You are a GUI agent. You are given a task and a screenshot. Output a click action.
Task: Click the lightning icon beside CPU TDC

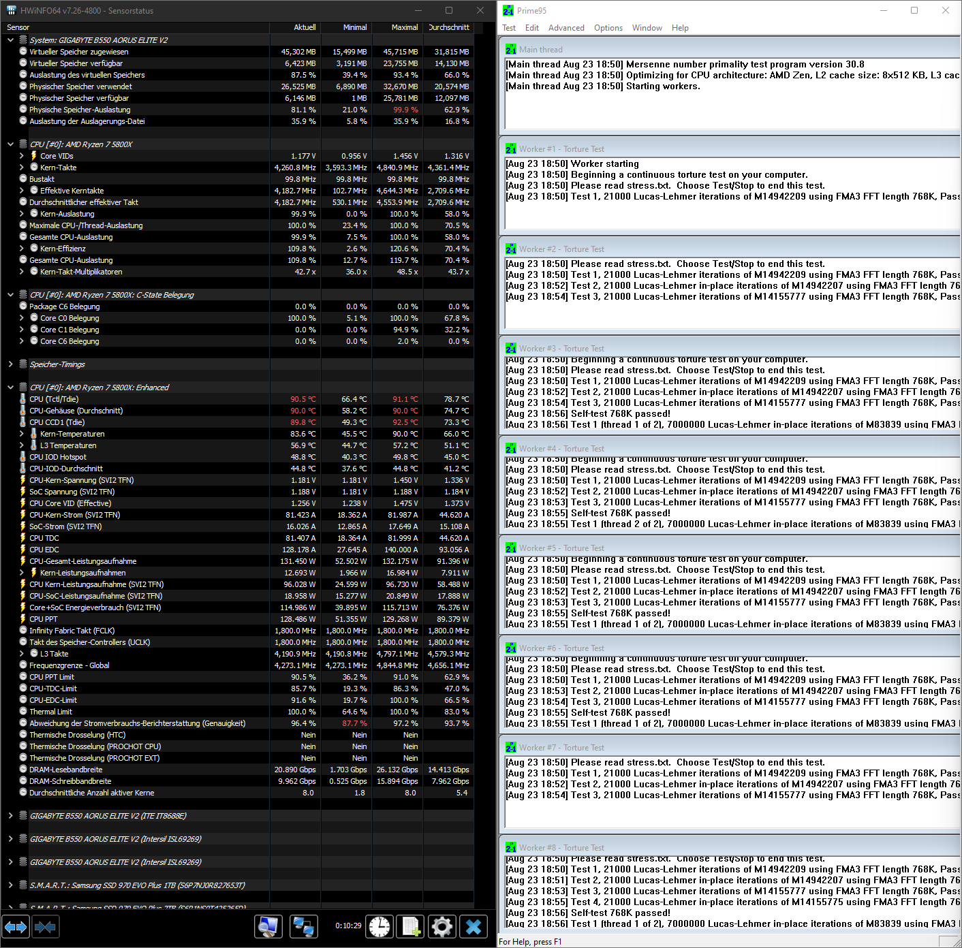(23, 538)
